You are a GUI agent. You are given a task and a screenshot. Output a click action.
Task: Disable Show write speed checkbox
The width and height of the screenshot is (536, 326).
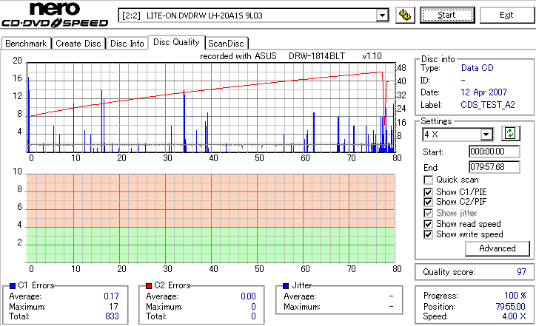pos(428,234)
